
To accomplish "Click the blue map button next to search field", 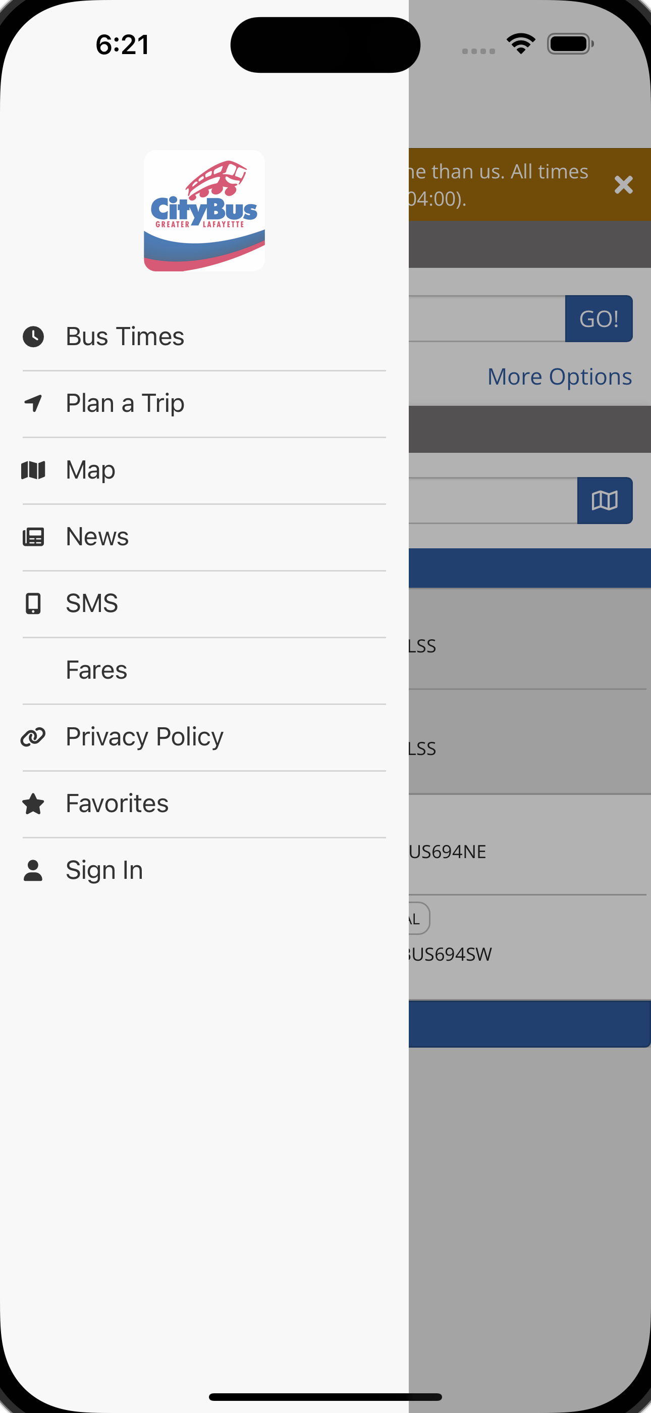I will point(605,500).
